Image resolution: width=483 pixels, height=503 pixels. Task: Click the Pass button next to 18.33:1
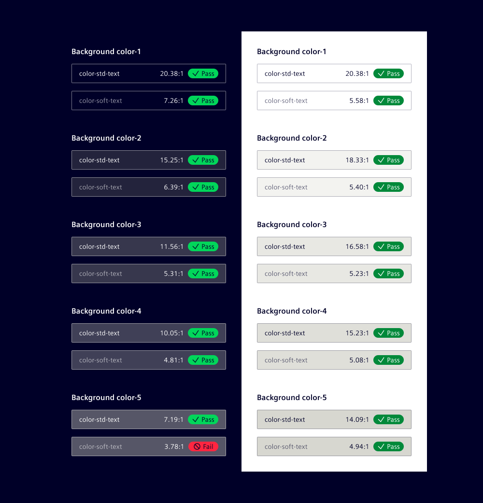click(388, 160)
